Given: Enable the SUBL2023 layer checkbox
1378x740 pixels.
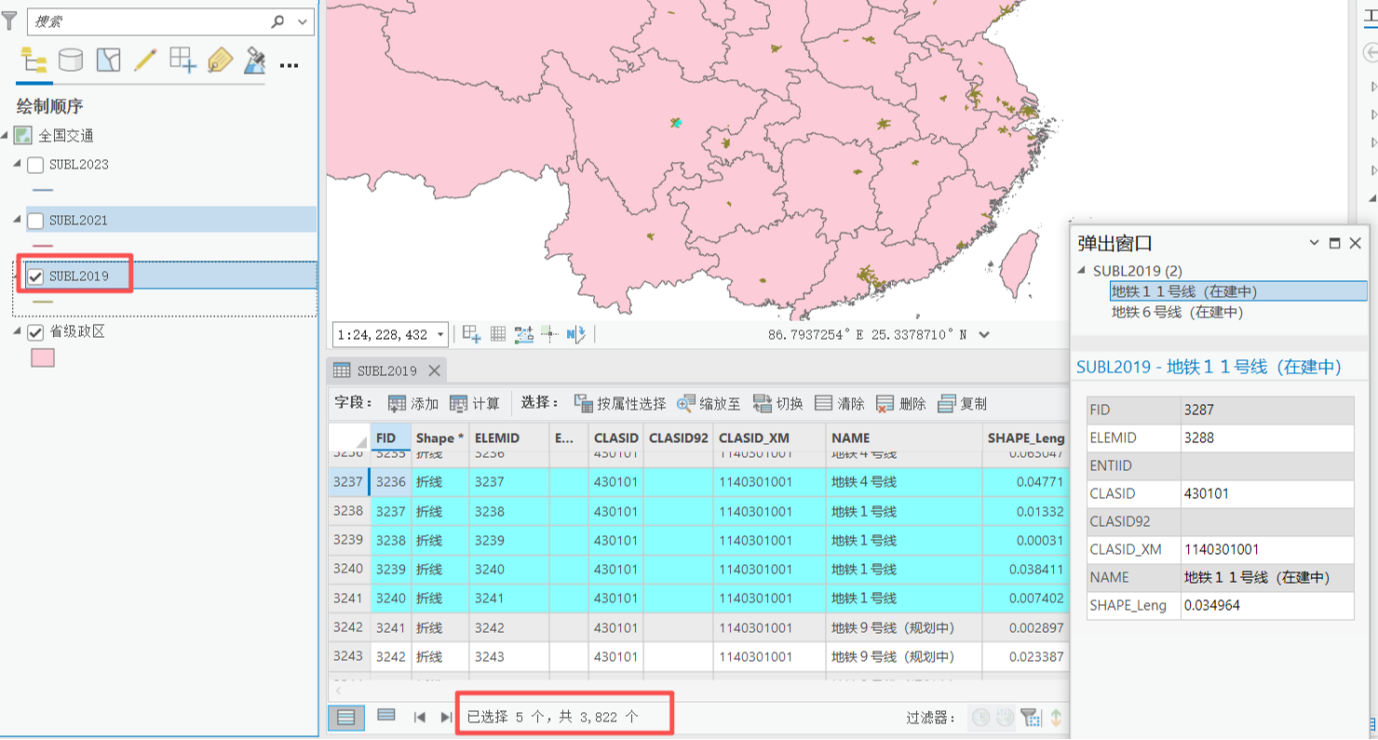Looking at the screenshot, I should (35, 165).
